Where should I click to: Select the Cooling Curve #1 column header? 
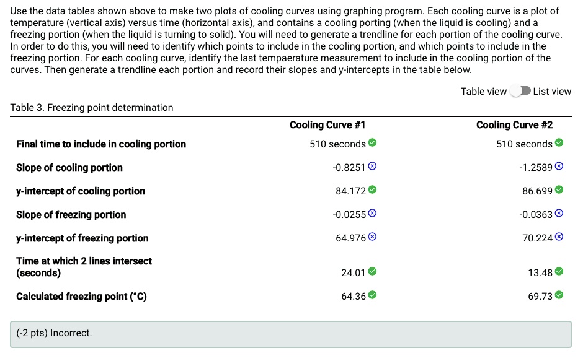point(328,124)
